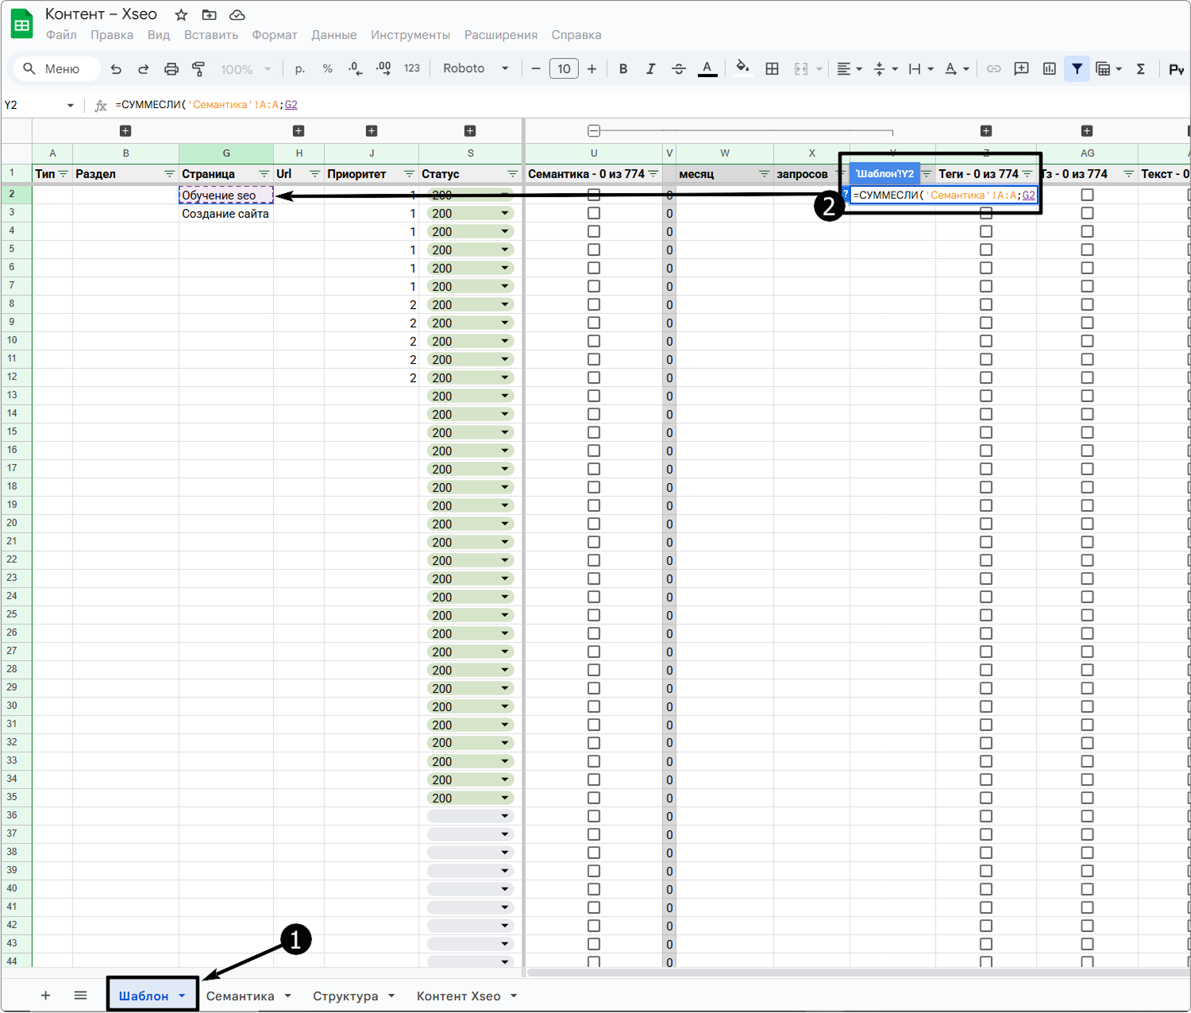Screen dimensions: 1191x1013
Task: Open the Sheets home logo
Action: (22, 24)
